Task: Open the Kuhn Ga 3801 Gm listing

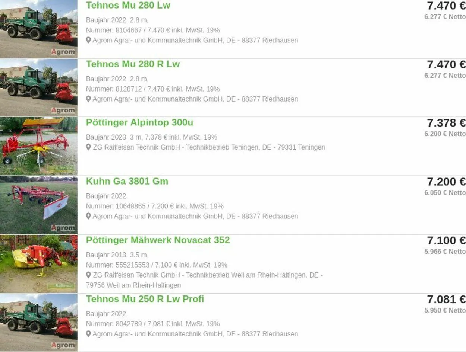Action: pos(127,181)
